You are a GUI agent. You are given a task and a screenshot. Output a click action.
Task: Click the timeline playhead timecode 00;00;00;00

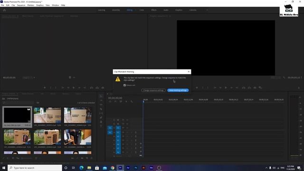click(115, 98)
